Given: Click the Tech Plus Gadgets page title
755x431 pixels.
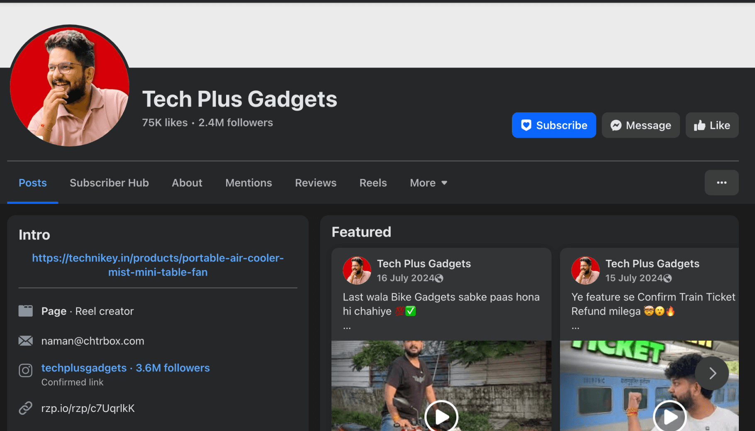Looking at the screenshot, I should click(240, 99).
